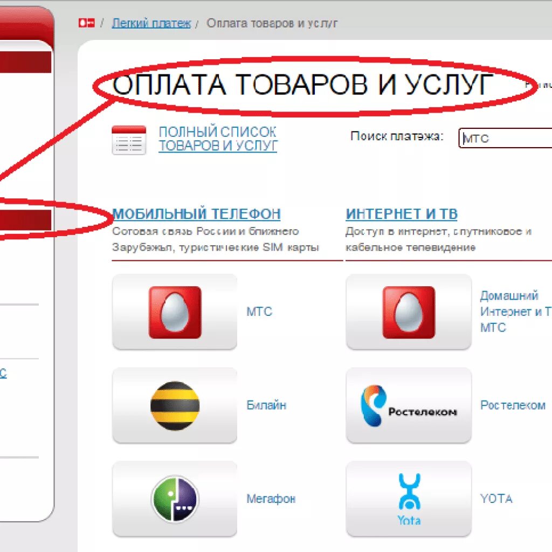Click the Доступ в интернет description text
Screen dimensions: 552x552
[439, 239]
